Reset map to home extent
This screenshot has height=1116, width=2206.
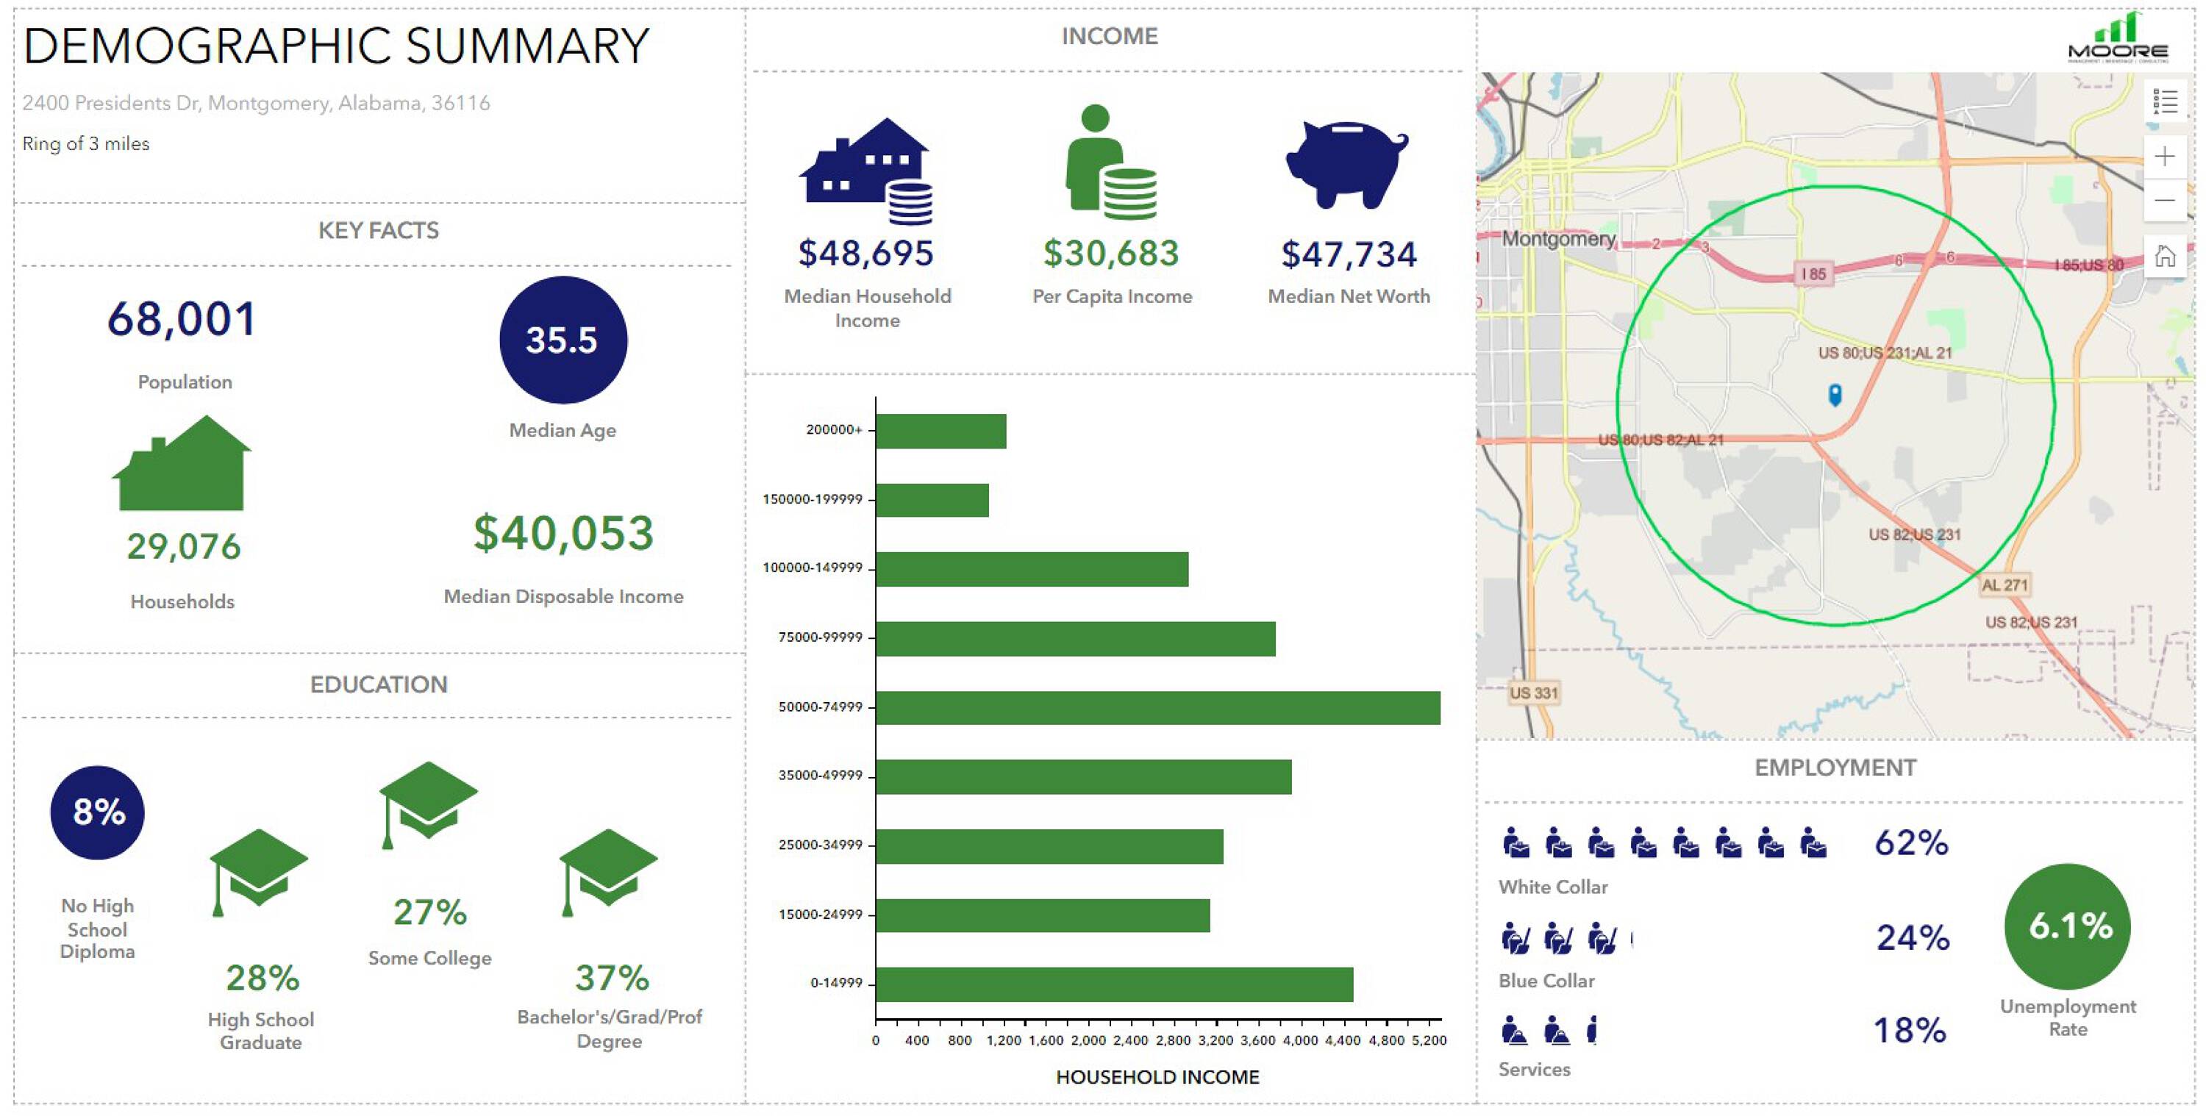pos(2164,255)
